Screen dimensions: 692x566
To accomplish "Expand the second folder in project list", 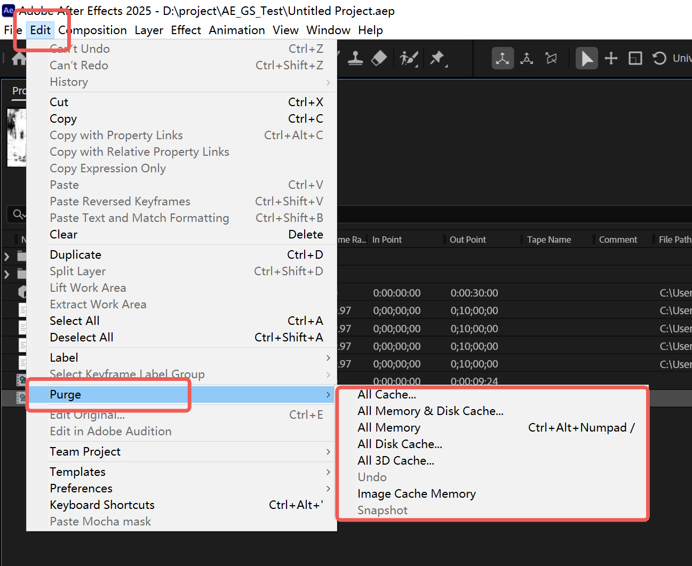I will [x=7, y=274].
